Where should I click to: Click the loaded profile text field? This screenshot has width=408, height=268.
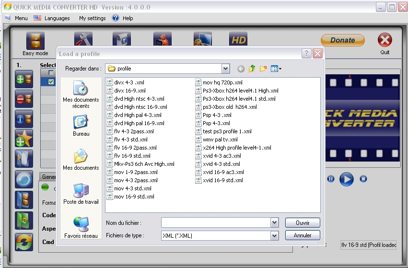click(369, 245)
